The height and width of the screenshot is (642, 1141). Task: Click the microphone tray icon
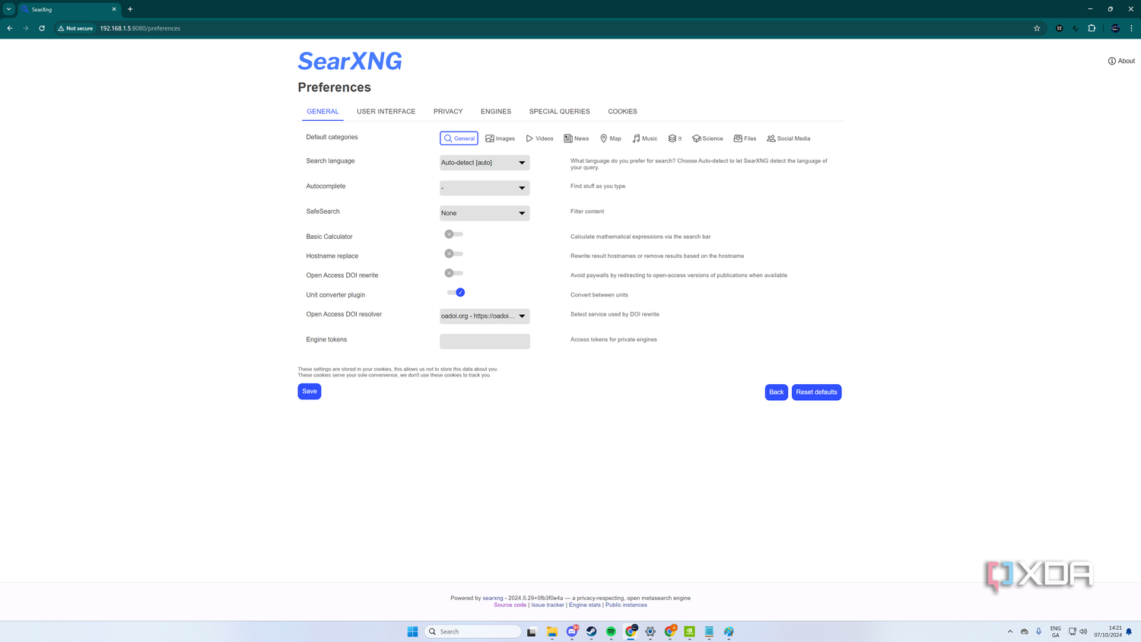tap(1039, 631)
